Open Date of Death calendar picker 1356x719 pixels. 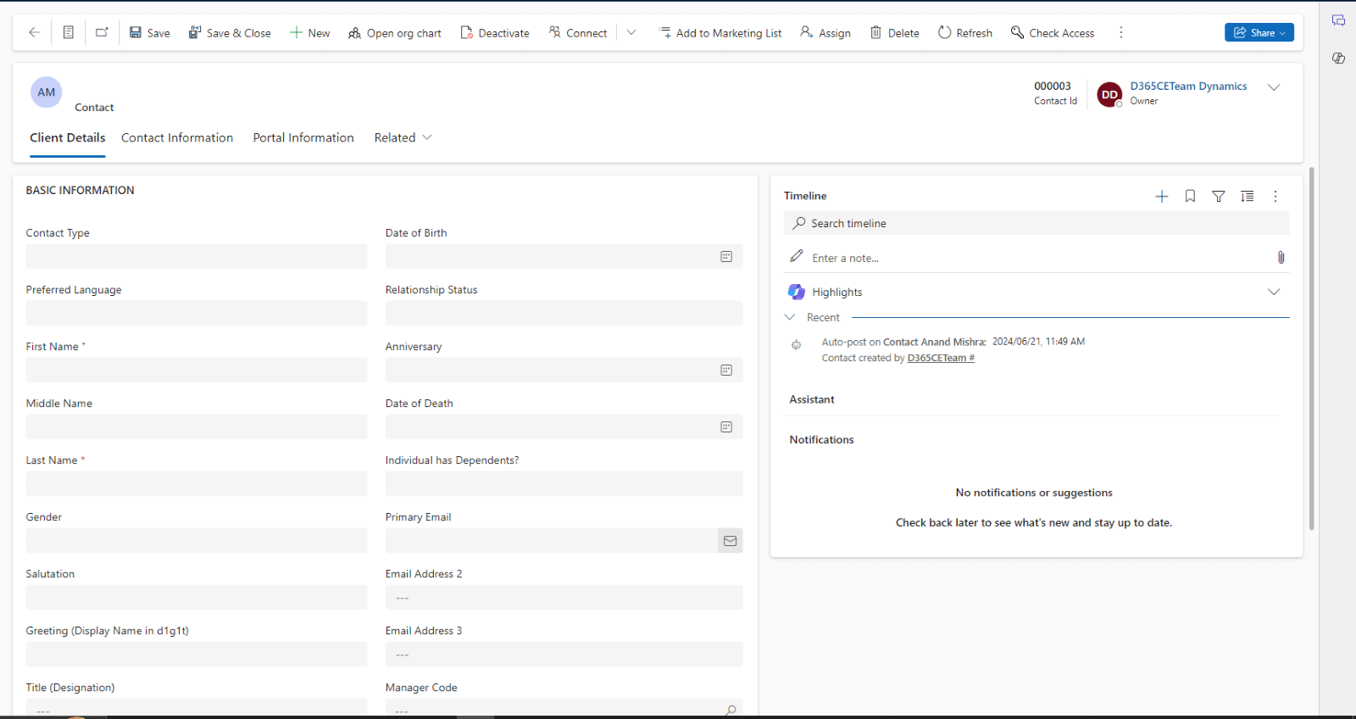pyautogui.click(x=726, y=426)
